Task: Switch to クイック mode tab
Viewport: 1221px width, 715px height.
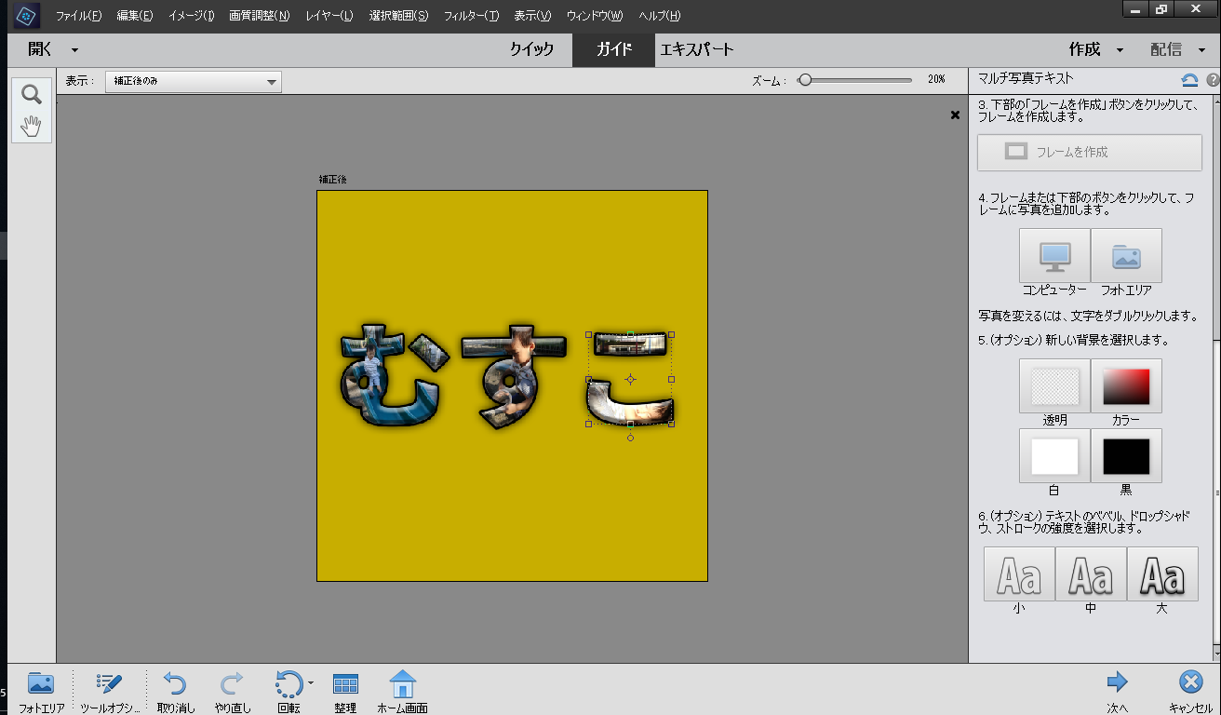Action: coord(531,50)
